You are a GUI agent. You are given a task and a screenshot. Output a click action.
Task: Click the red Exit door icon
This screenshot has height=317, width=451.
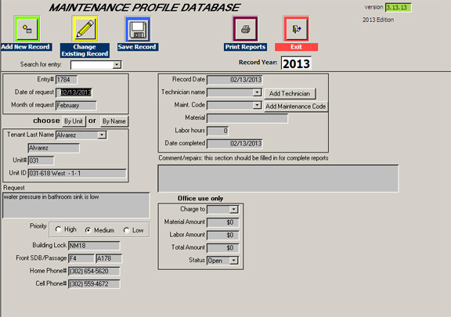click(296, 29)
